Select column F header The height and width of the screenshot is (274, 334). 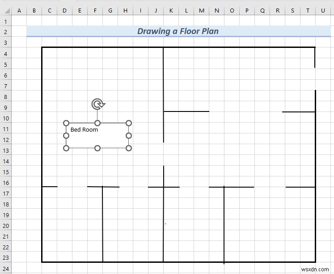[95, 11]
